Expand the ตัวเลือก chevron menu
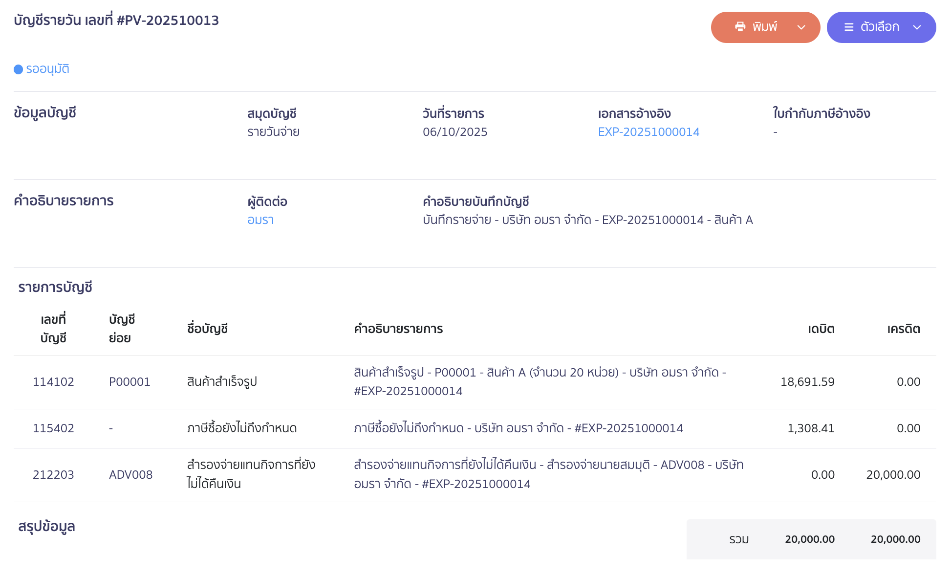951x578 pixels. coord(917,28)
